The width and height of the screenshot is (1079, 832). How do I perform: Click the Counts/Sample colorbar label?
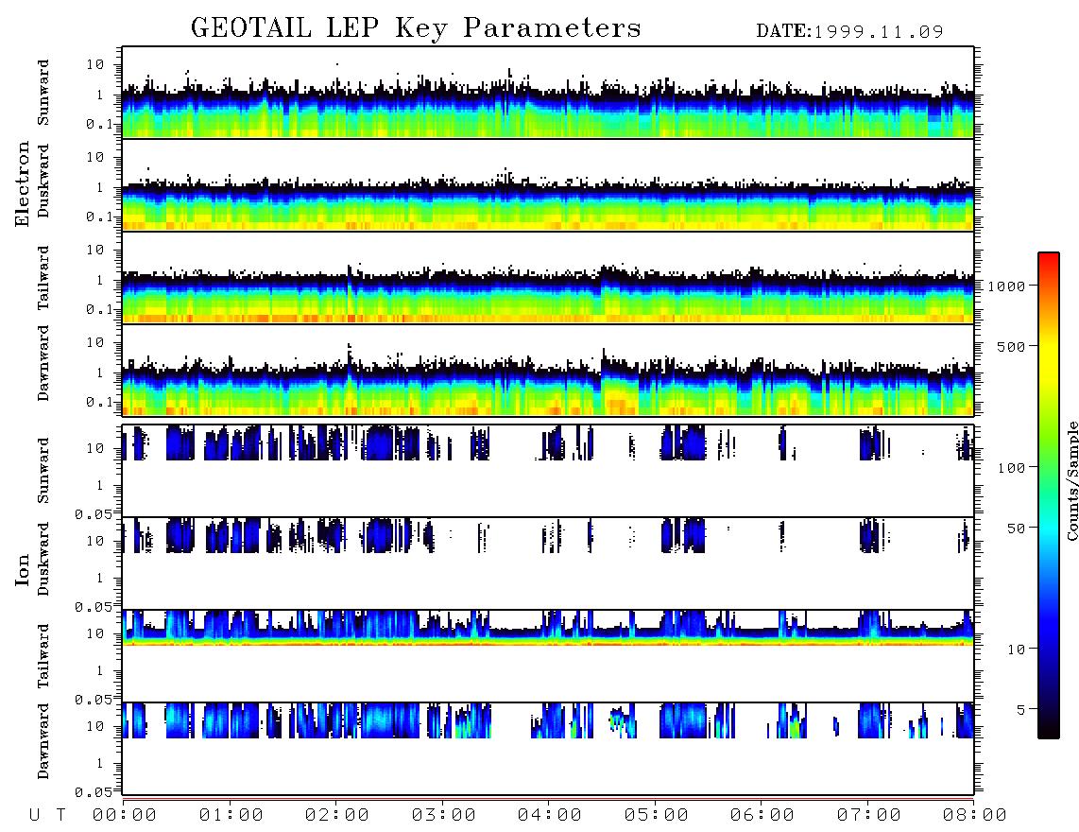pyautogui.click(x=1071, y=480)
